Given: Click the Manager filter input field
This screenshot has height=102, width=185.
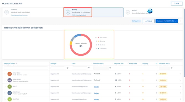Looking at the screenshot, I should (58, 68).
